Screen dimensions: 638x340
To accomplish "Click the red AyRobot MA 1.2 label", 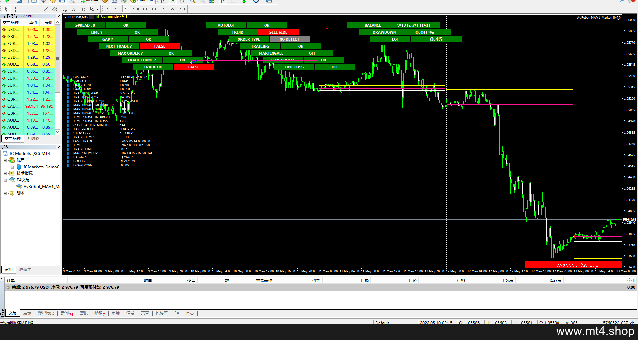I will 573,265.
